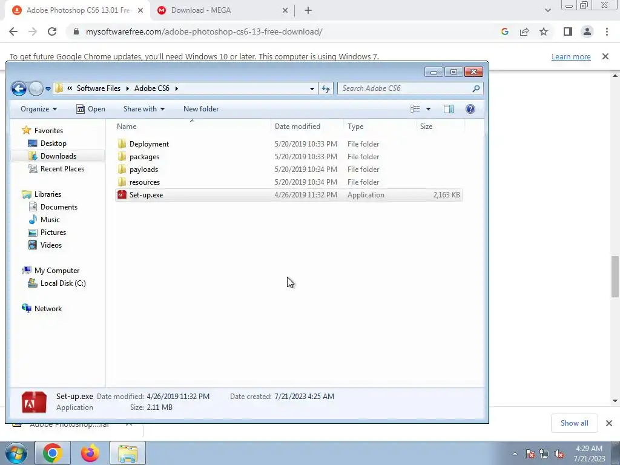The image size is (620, 465).
Task: Reload the Chrome page
Action: (x=52, y=31)
